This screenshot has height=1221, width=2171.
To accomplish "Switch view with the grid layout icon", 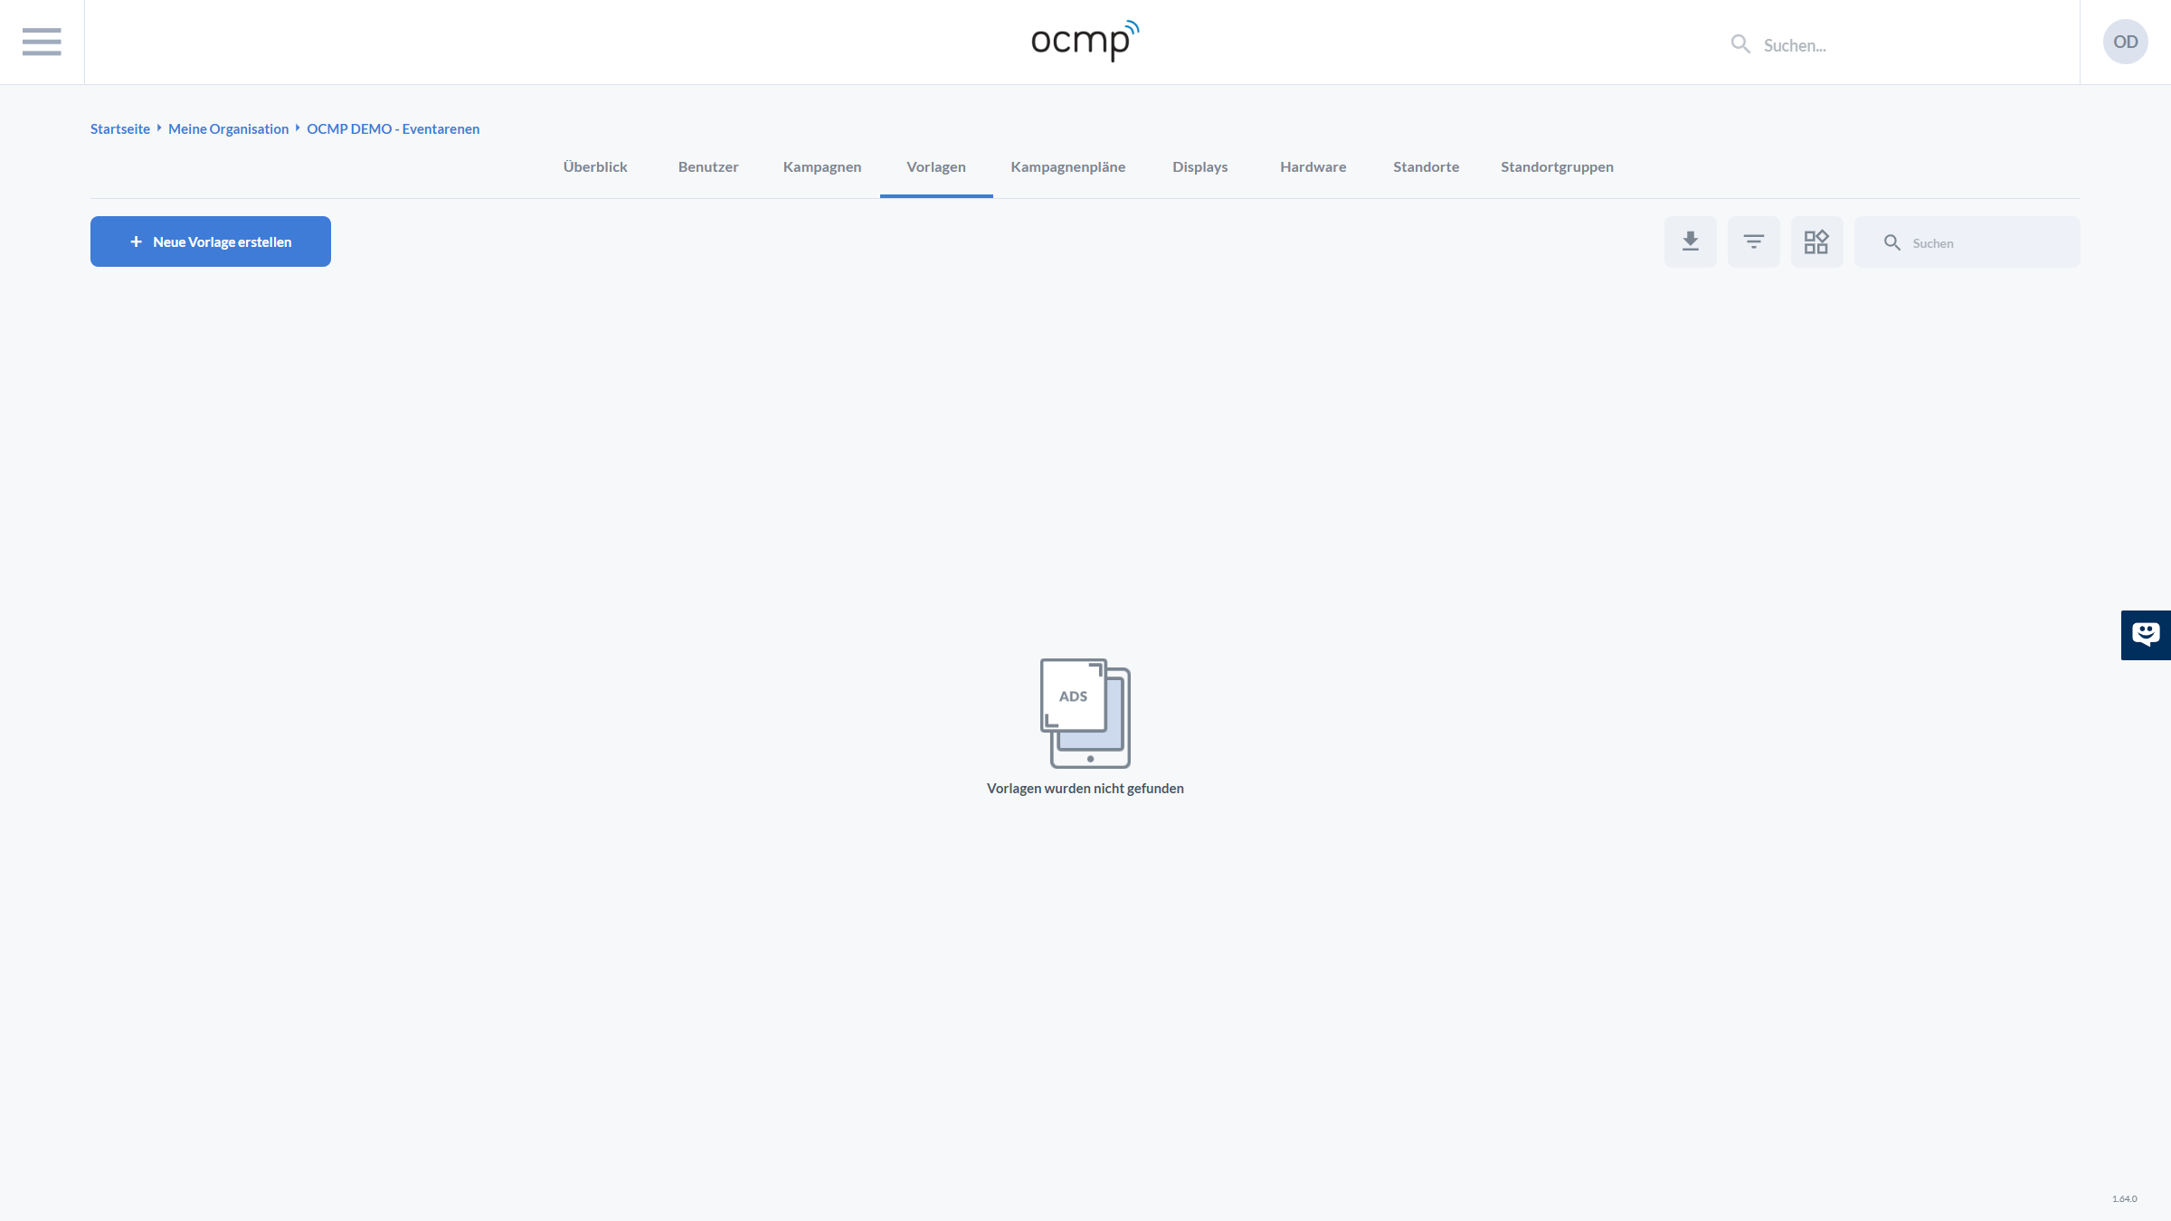I will [x=1816, y=241].
